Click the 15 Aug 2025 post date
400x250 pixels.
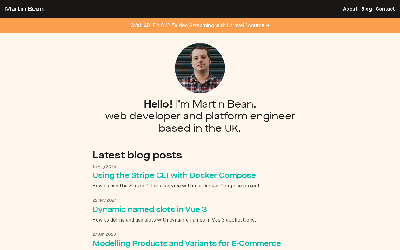(x=104, y=167)
